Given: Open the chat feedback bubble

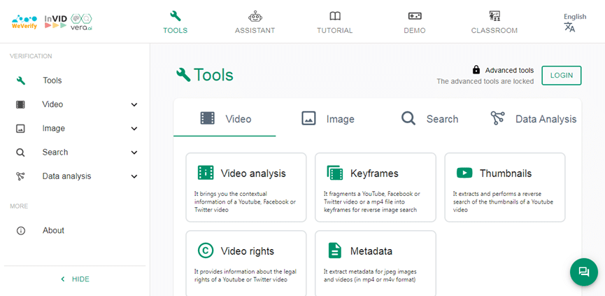Looking at the screenshot, I should tap(584, 272).
